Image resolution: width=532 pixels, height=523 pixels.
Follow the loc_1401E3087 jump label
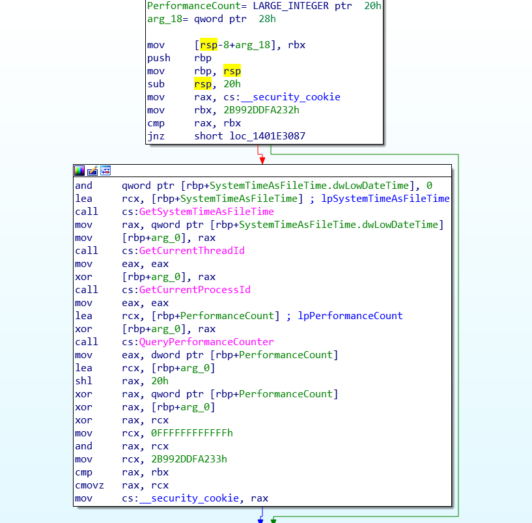point(268,136)
